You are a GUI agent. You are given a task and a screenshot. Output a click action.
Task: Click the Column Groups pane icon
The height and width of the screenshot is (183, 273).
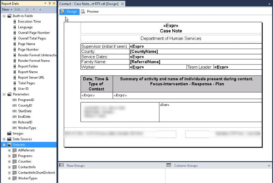tap(169, 166)
